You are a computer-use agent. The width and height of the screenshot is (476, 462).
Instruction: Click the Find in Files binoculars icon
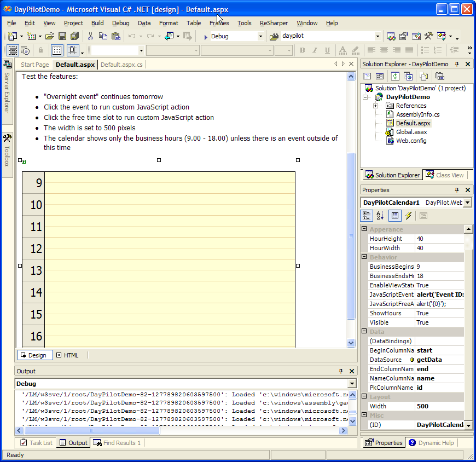click(274, 37)
